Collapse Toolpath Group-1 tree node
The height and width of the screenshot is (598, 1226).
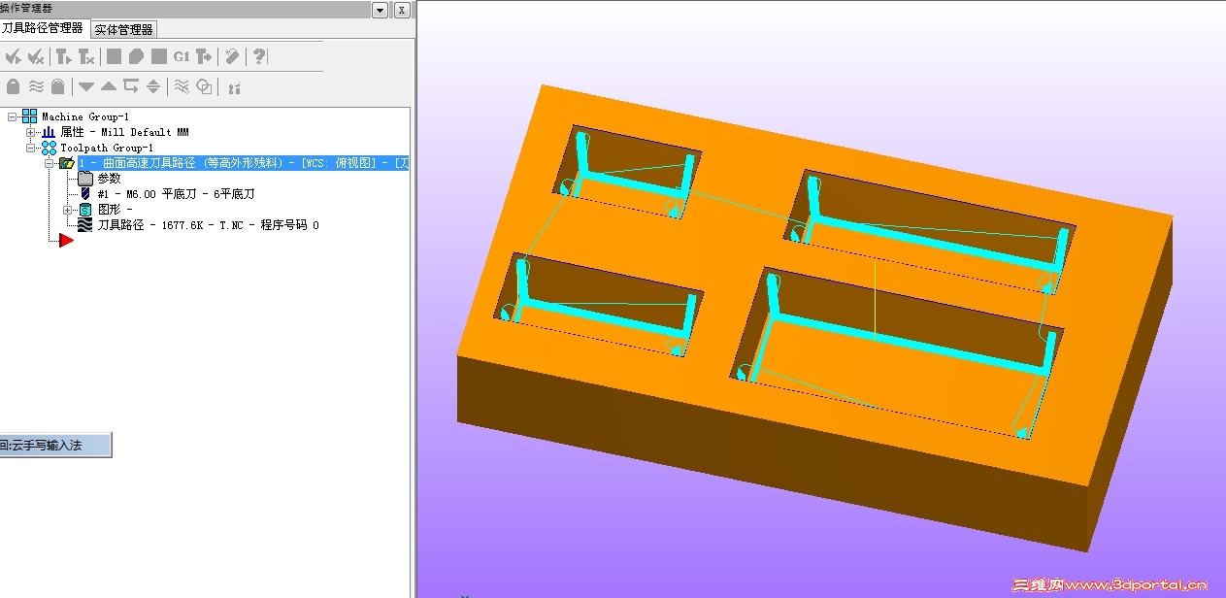(31, 148)
